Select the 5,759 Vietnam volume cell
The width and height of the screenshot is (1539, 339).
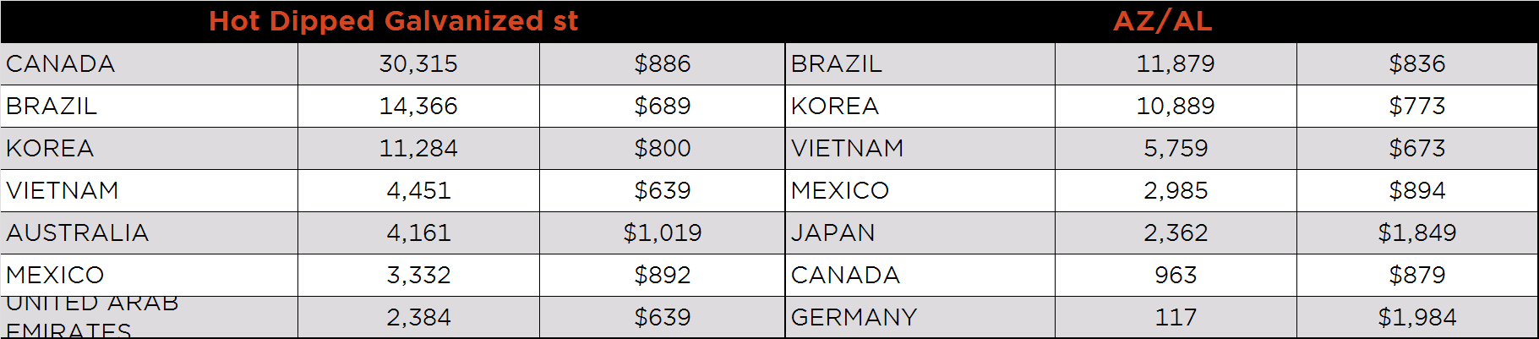1176,148
